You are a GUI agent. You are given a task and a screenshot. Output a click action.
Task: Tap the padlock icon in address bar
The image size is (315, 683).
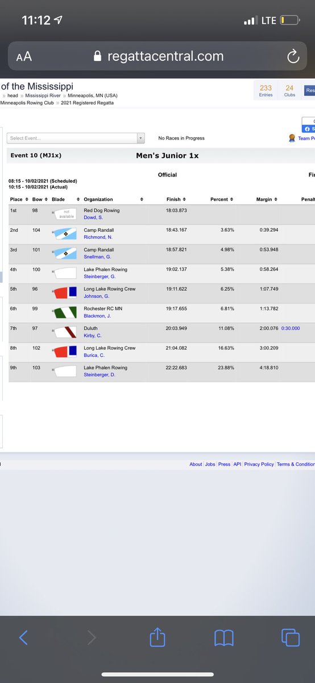click(97, 56)
